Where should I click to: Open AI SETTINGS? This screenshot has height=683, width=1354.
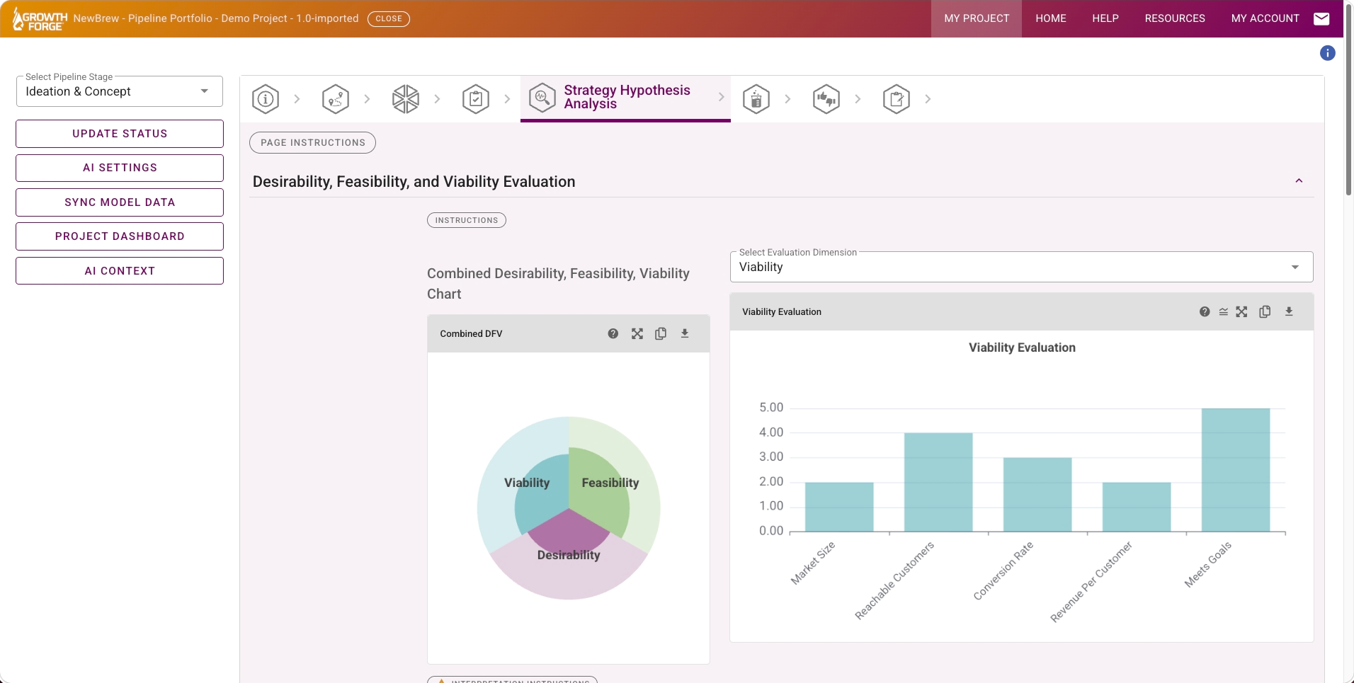(x=120, y=168)
